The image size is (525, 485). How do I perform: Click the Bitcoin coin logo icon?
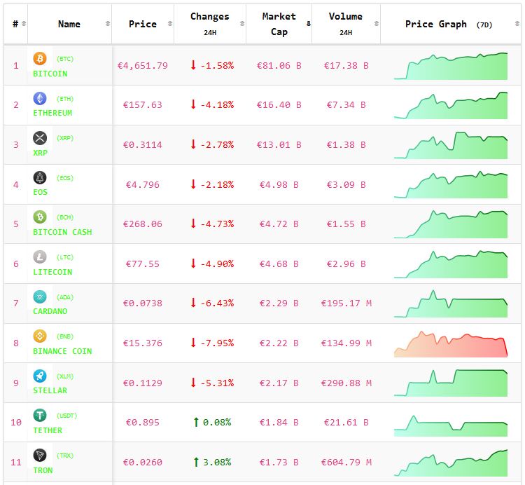(x=40, y=59)
